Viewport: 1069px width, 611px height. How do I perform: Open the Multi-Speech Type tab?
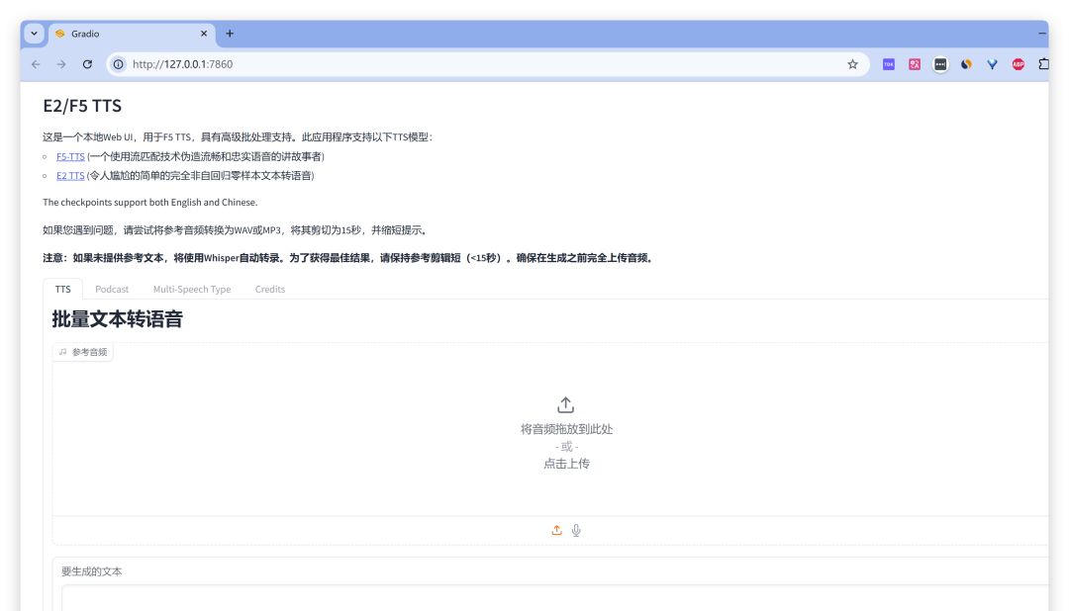pyautogui.click(x=191, y=289)
